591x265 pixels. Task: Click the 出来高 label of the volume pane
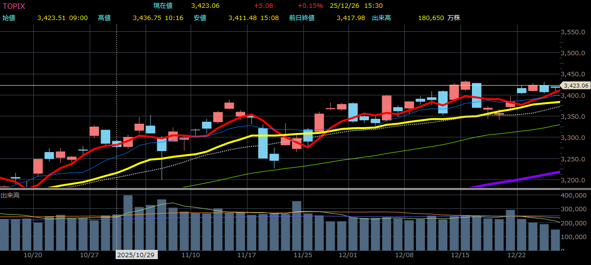pos(9,195)
